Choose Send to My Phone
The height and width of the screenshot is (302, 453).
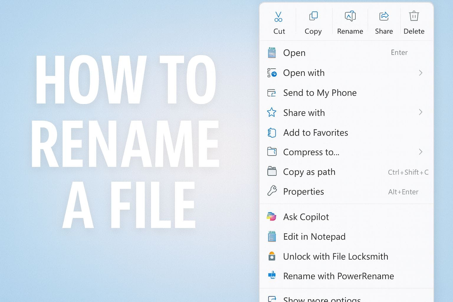coord(320,93)
